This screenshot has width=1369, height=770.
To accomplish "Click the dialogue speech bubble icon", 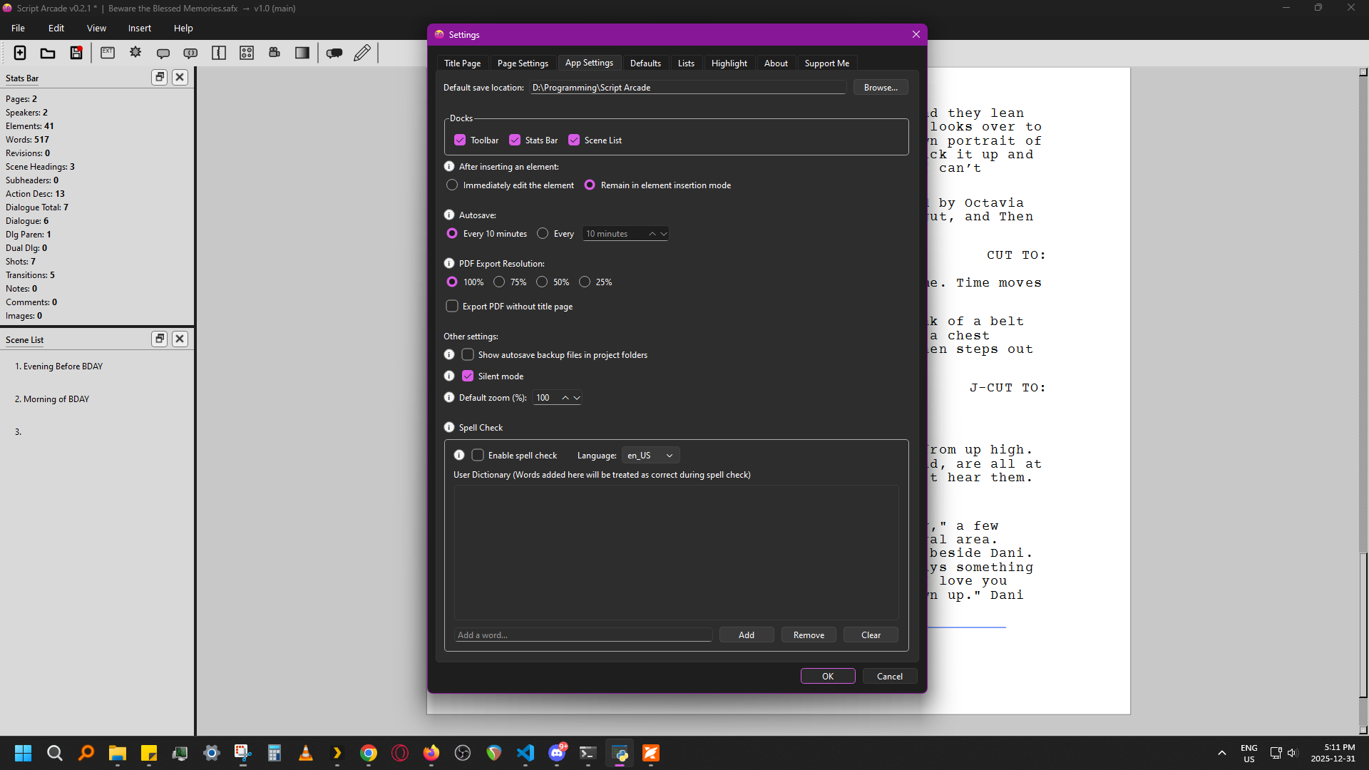I will pyautogui.click(x=163, y=53).
